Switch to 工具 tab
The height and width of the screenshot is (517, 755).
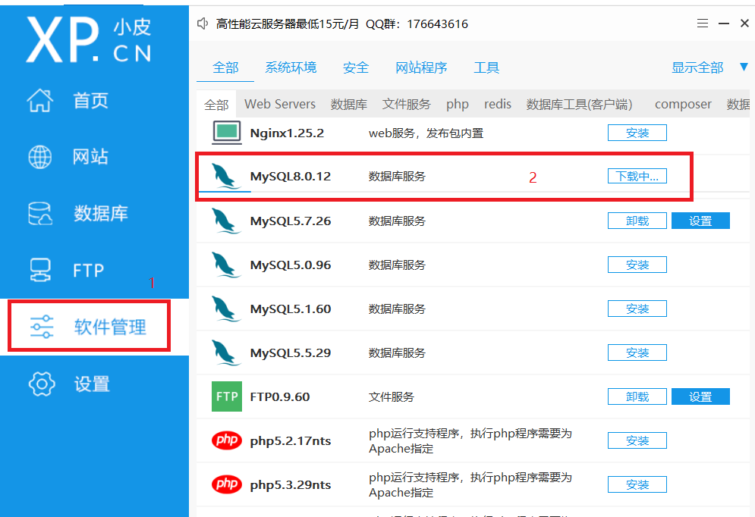[x=486, y=67]
